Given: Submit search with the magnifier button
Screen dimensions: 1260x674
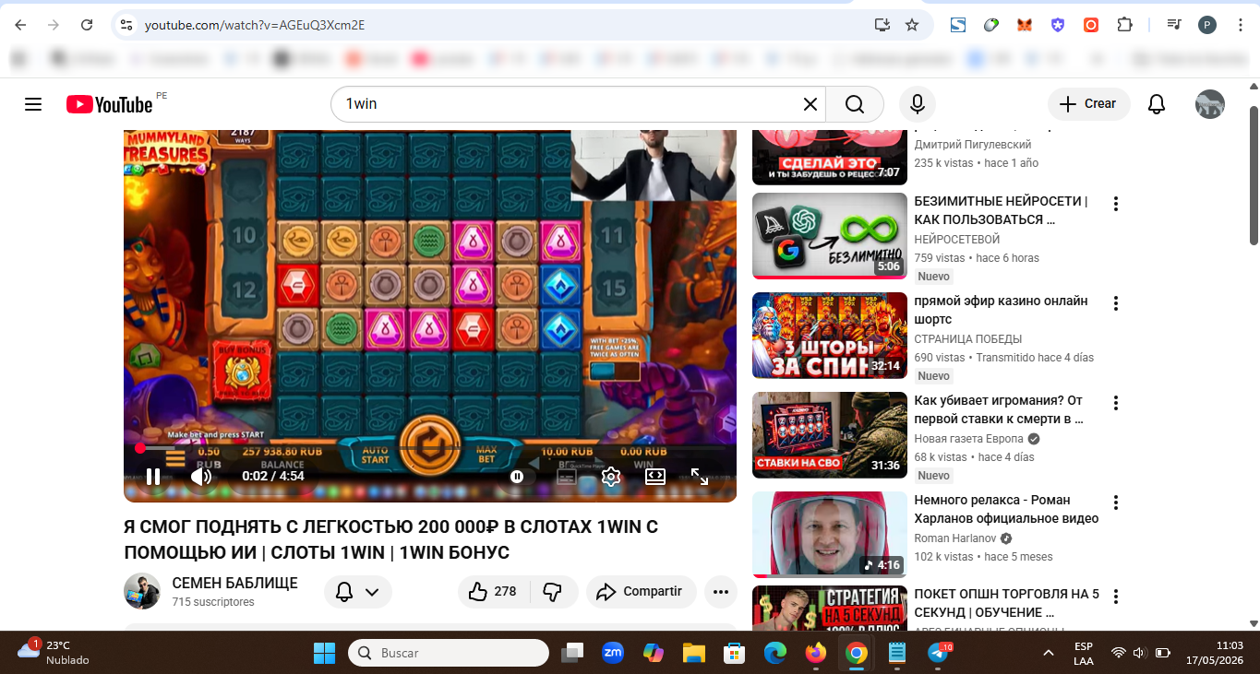Looking at the screenshot, I should coord(855,104).
